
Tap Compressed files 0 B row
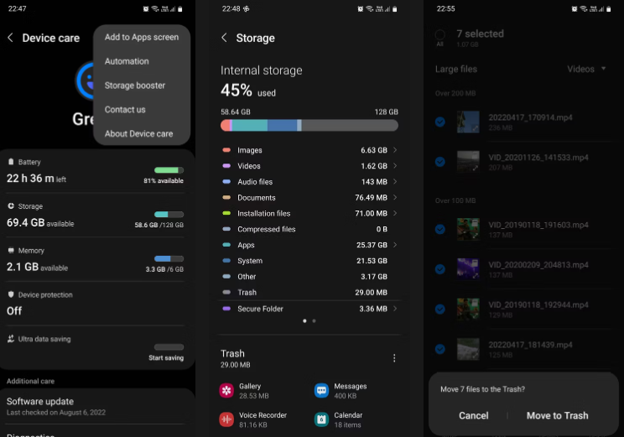point(309,229)
